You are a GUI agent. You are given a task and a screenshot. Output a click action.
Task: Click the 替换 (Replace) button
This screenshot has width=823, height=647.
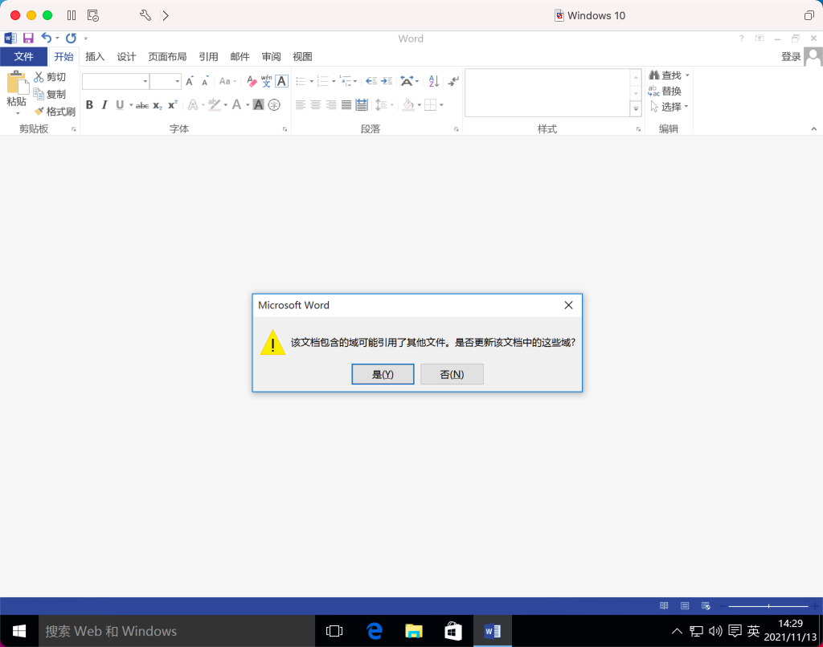pyautogui.click(x=665, y=92)
